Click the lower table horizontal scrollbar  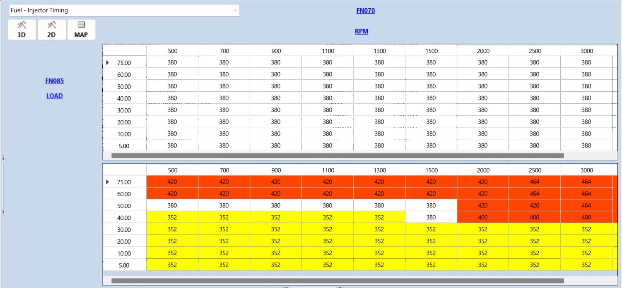tap(338, 281)
